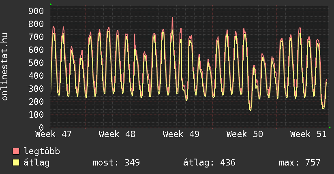Viewport: 334px width, 174px height.
Task: Click the highest red peak near Week 49
Action: (172, 18)
